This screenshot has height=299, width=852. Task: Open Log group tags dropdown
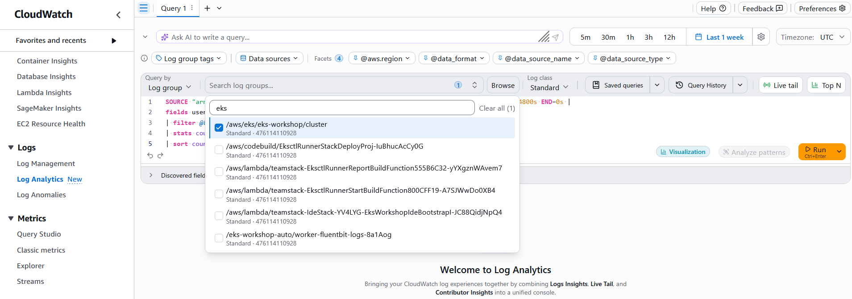pos(189,58)
